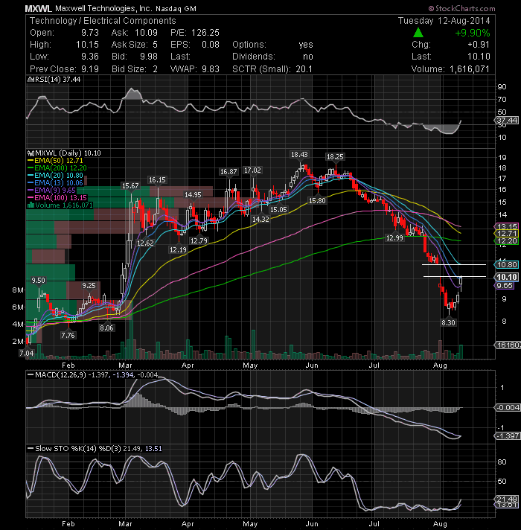Click the 14.32 low price label
Screen dimensions: 521x530
point(260,220)
